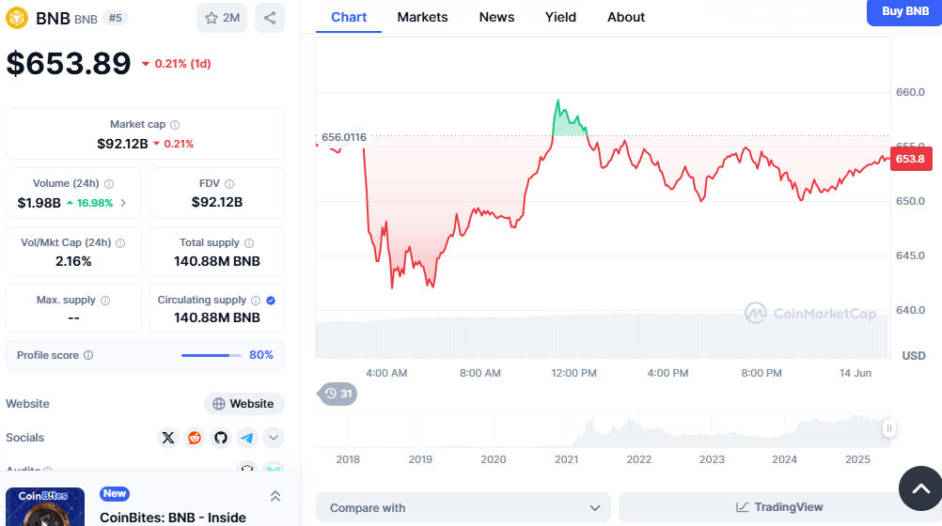
Task: Click the Buy BNB button
Action: coord(904,12)
